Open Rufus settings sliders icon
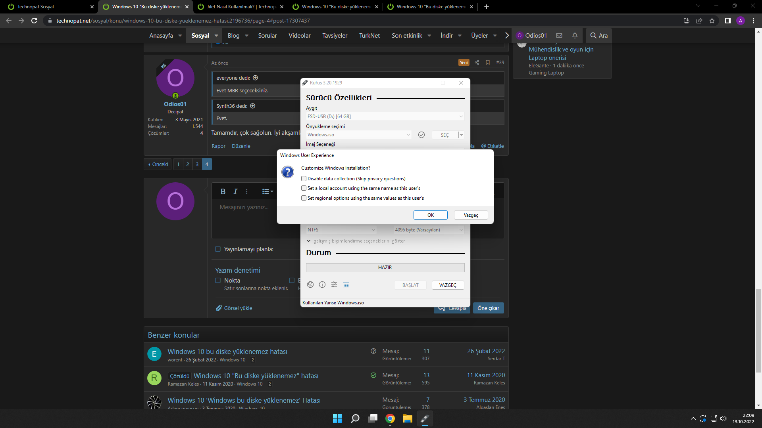This screenshot has width=762, height=428. [x=334, y=285]
